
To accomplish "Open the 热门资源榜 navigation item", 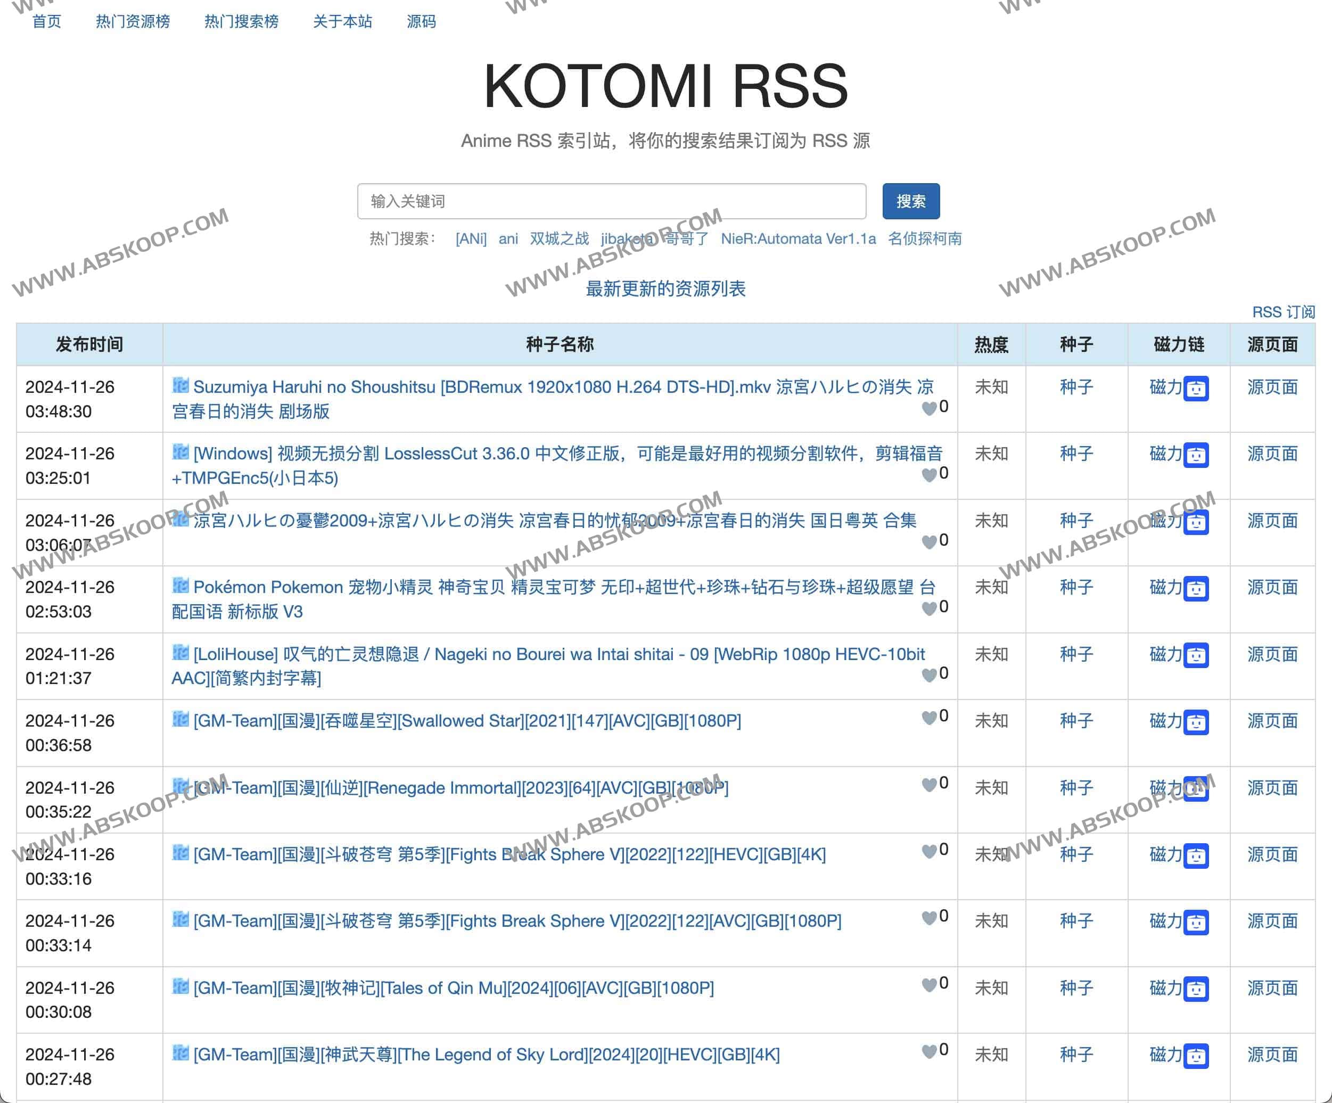I will point(133,21).
